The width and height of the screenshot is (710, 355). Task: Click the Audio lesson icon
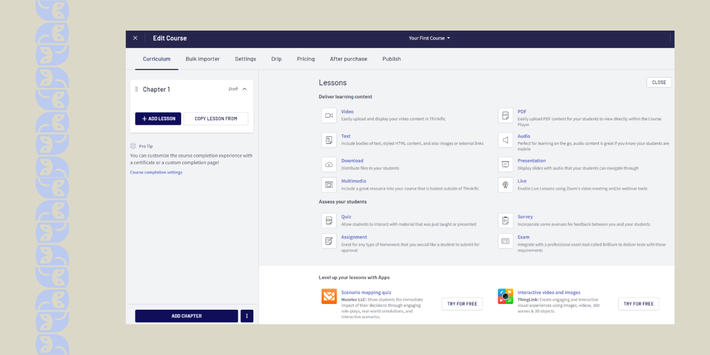(x=505, y=140)
